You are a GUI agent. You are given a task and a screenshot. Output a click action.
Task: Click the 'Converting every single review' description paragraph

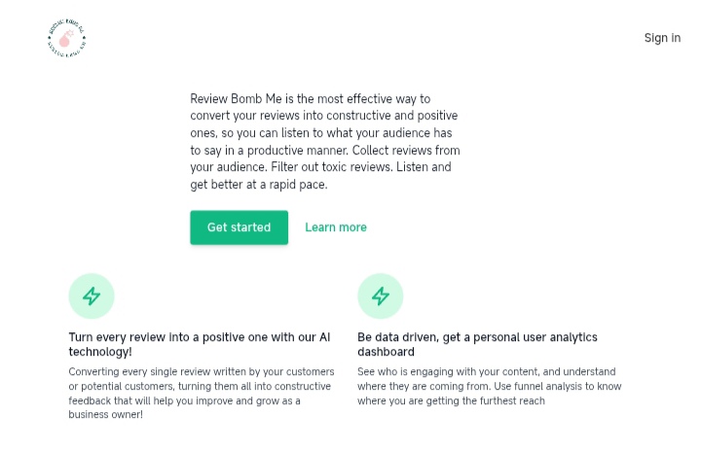click(x=202, y=393)
